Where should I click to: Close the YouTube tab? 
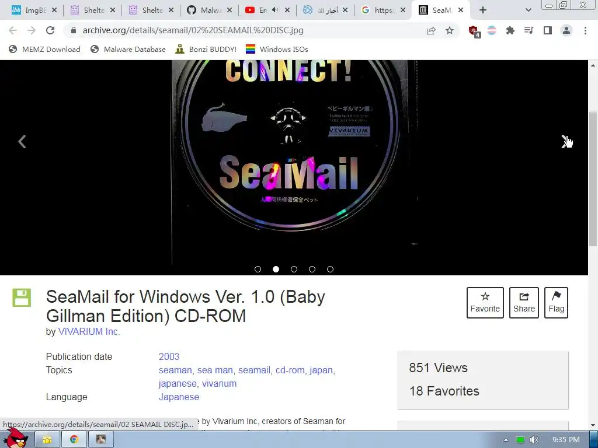pos(287,10)
